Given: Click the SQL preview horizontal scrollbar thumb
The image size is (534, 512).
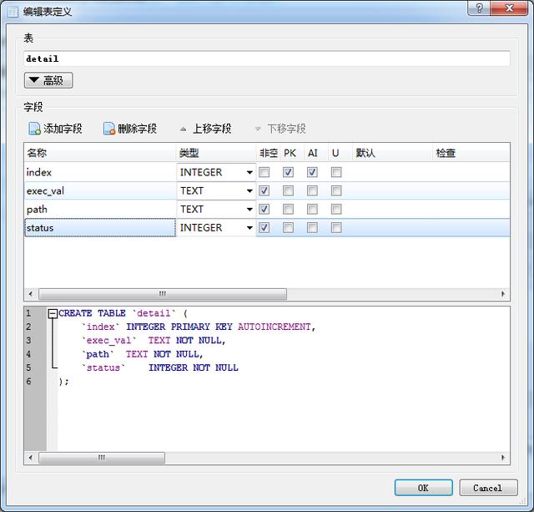Looking at the screenshot, I should [102, 458].
